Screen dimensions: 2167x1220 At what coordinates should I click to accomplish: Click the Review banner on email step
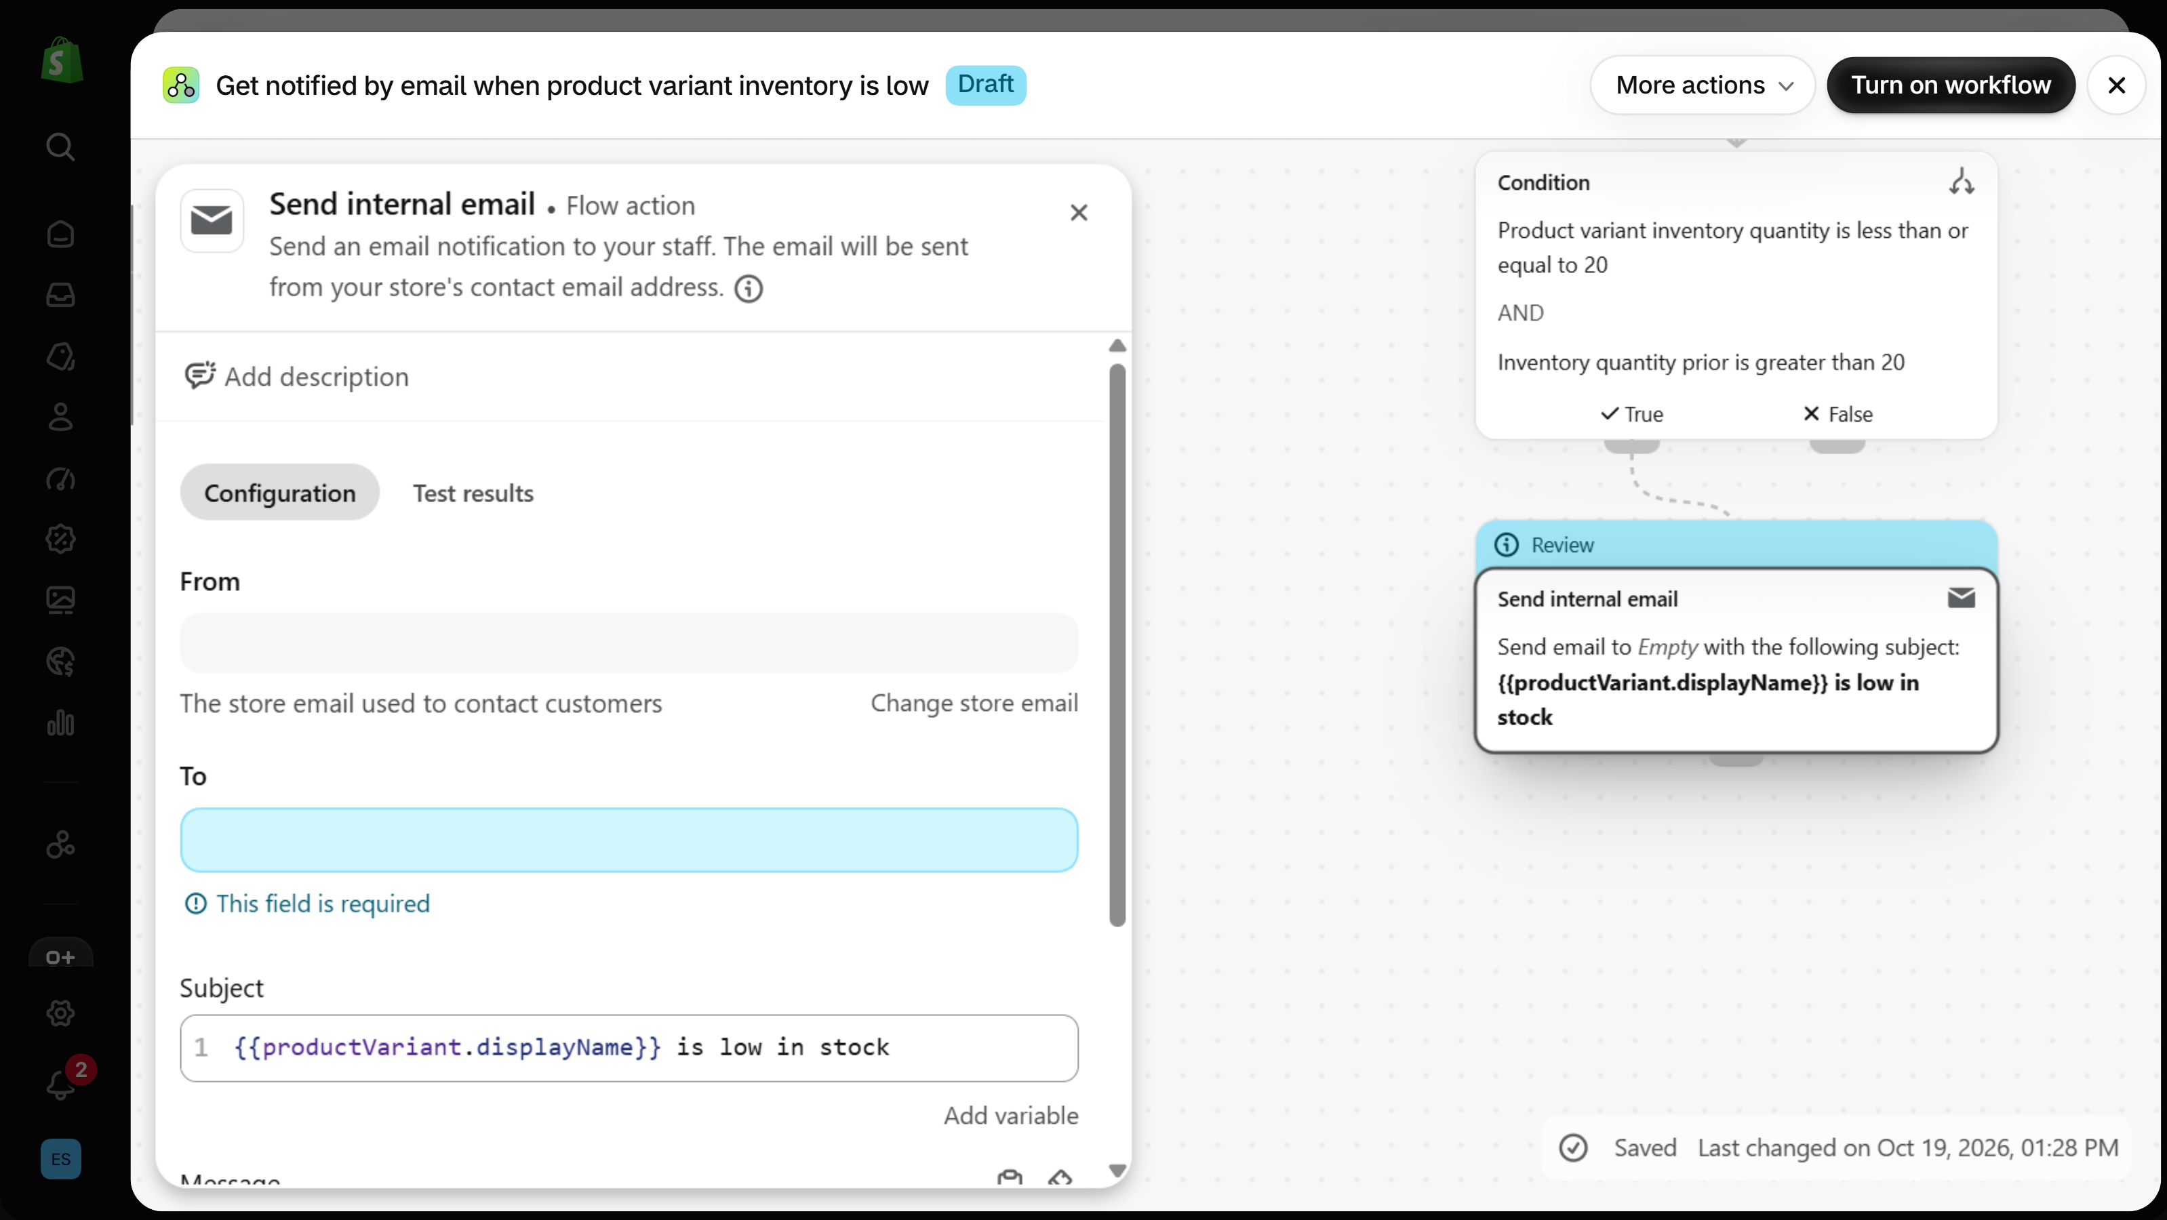[1736, 545]
